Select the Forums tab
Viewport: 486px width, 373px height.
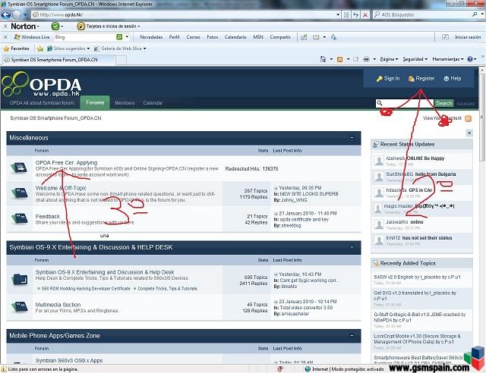point(95,102)
